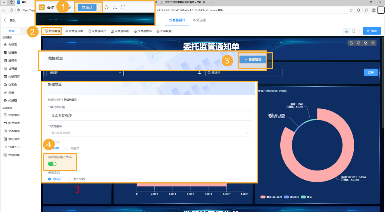385x212 pixels.
Task: Open the first 请选择 filter dropdown
Action: (85, 73)
